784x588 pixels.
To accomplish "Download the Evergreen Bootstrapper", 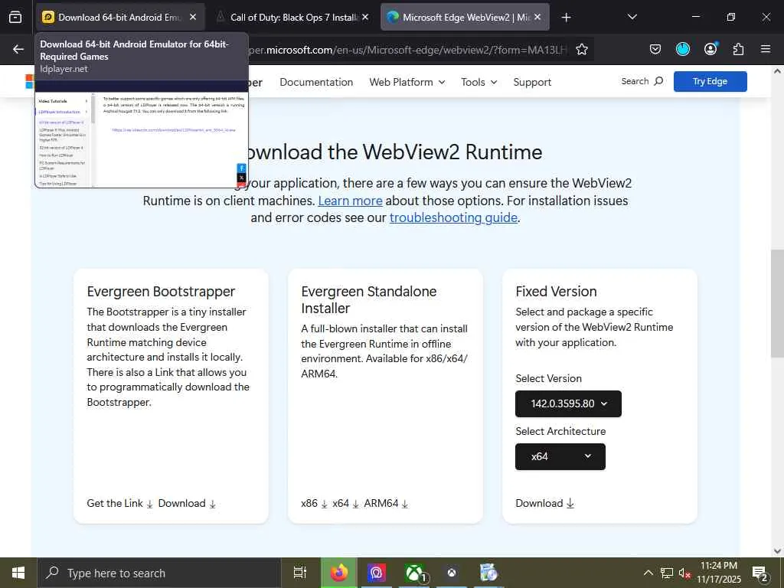I will click(187, 504).
